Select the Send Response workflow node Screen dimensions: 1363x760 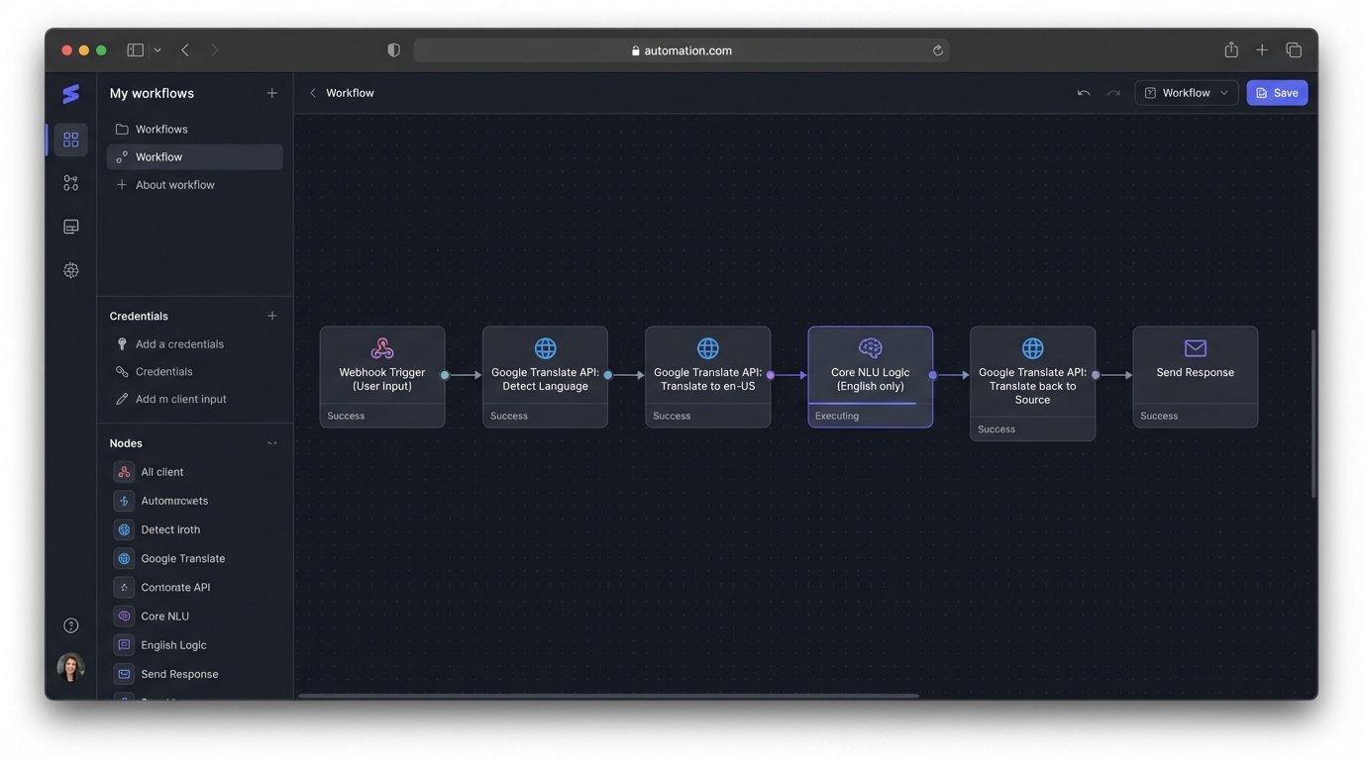coord(1195,376)
